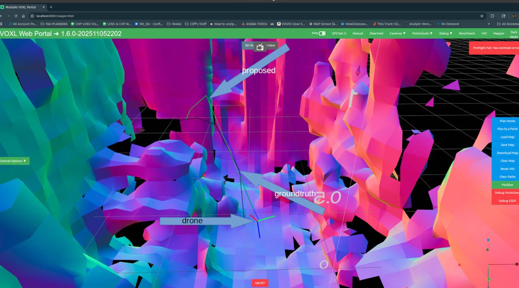Expand the Control Options panel

click(13, 161)
